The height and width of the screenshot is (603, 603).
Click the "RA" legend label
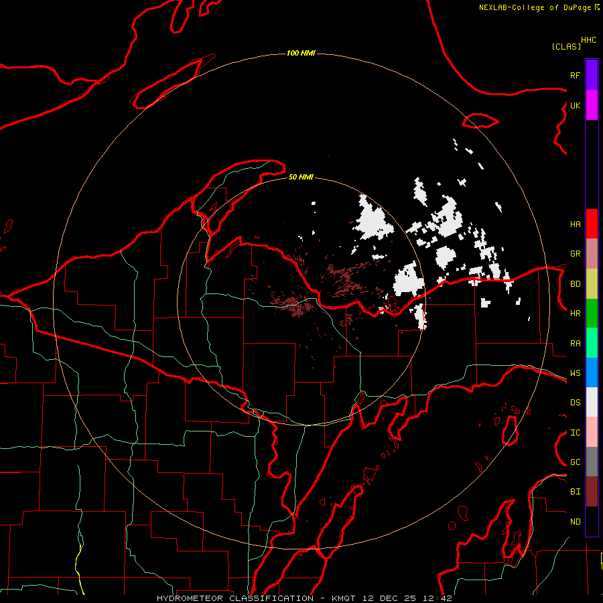click(x=575, y=344)
